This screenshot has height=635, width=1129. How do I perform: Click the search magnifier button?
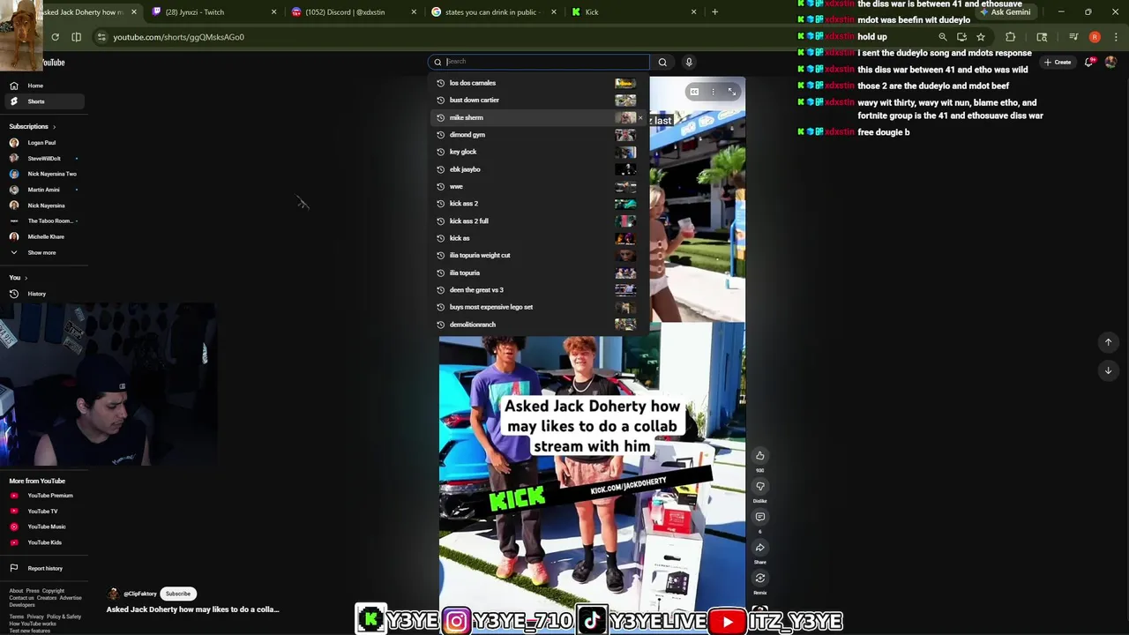click(662, 62)
